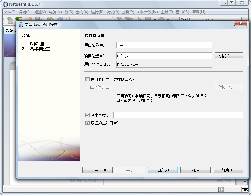Click the New Project toolbar icon

point(19,19)
